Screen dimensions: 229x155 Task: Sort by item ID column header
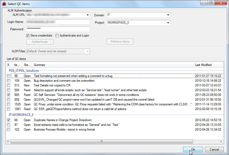[x=17, y=65]
